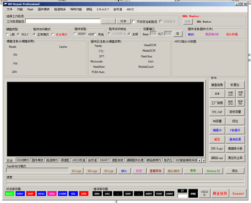Open the 特殊功能 menu

76,9
